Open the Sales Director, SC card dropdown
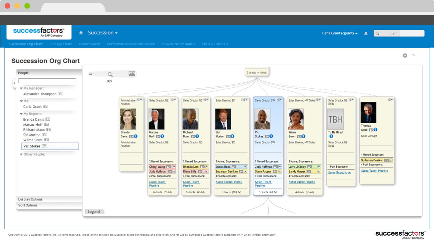The height and width of the screenshot is (240, 434). (247, 100)
